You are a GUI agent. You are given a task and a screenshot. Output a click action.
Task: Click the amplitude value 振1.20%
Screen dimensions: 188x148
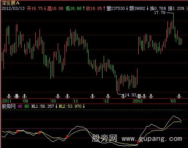pos(176,8)
